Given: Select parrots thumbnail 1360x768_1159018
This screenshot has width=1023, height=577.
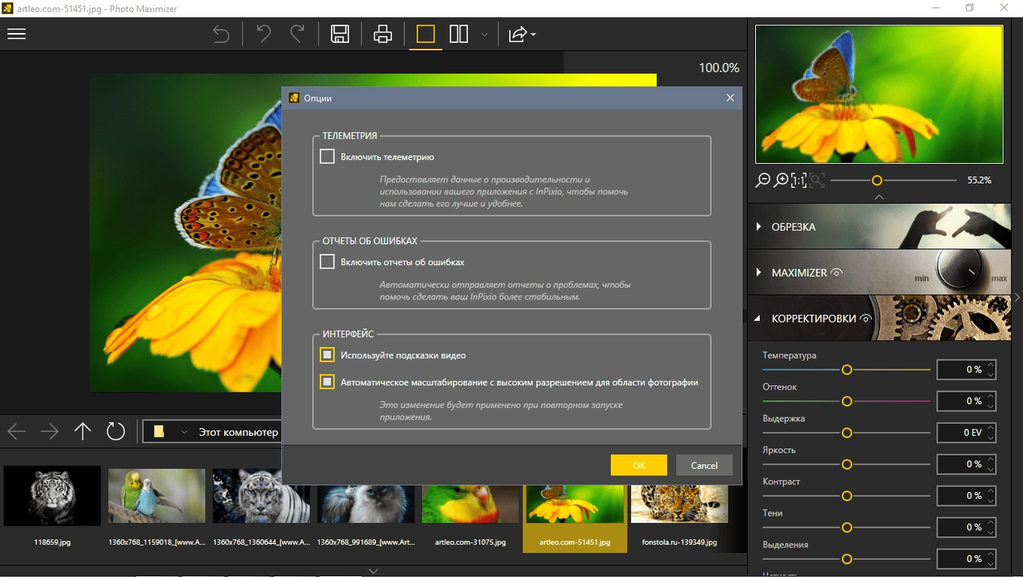Looking at the screenshot, I should (156, 509).
